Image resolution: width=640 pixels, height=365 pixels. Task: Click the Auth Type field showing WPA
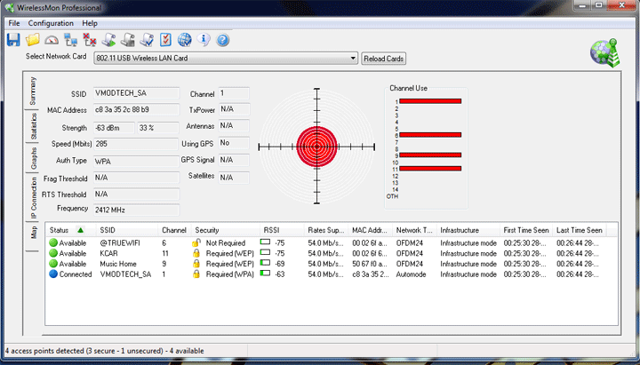coord(136,162)
